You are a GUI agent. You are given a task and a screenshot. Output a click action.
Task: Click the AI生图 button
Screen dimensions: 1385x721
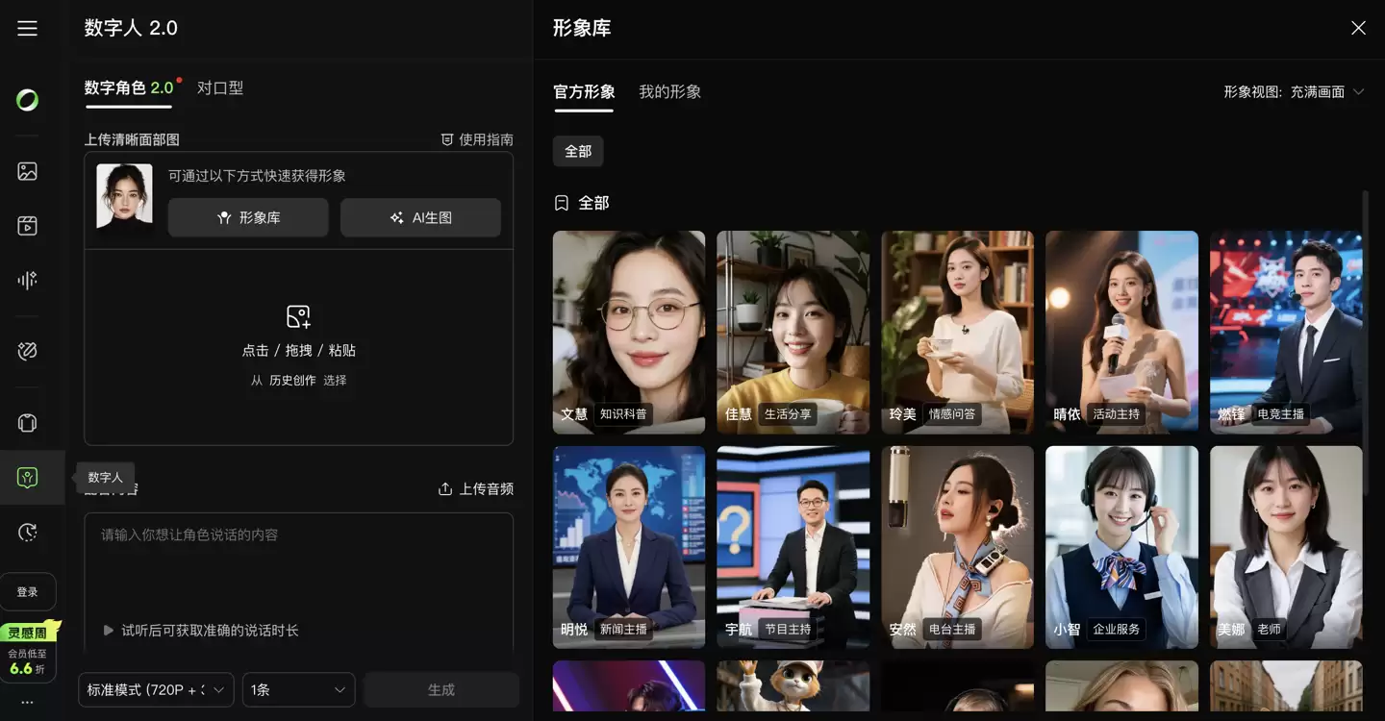pos(420,217)
